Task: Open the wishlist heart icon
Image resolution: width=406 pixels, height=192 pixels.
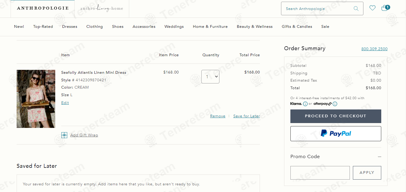Action: pyautogui.click(x=372, y=8)
